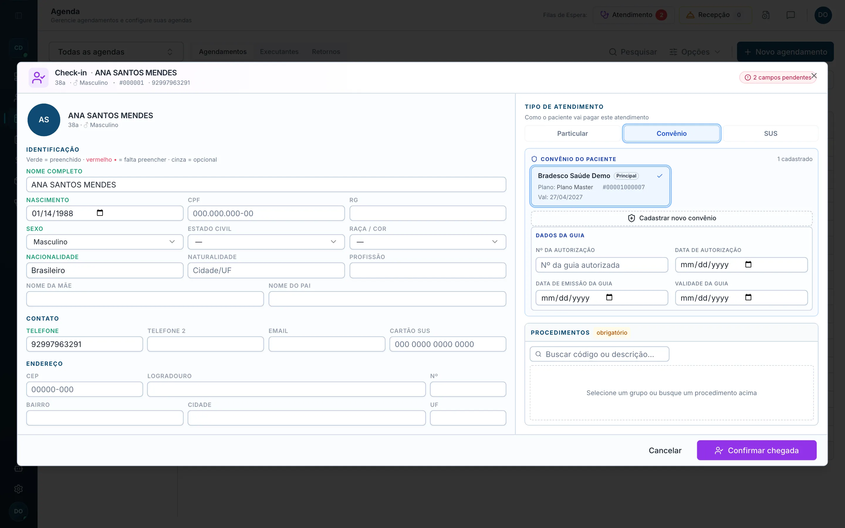Open calendar picker for Data de Autorização
This screenshot has width=845, height=528.
tap(748, 264)
